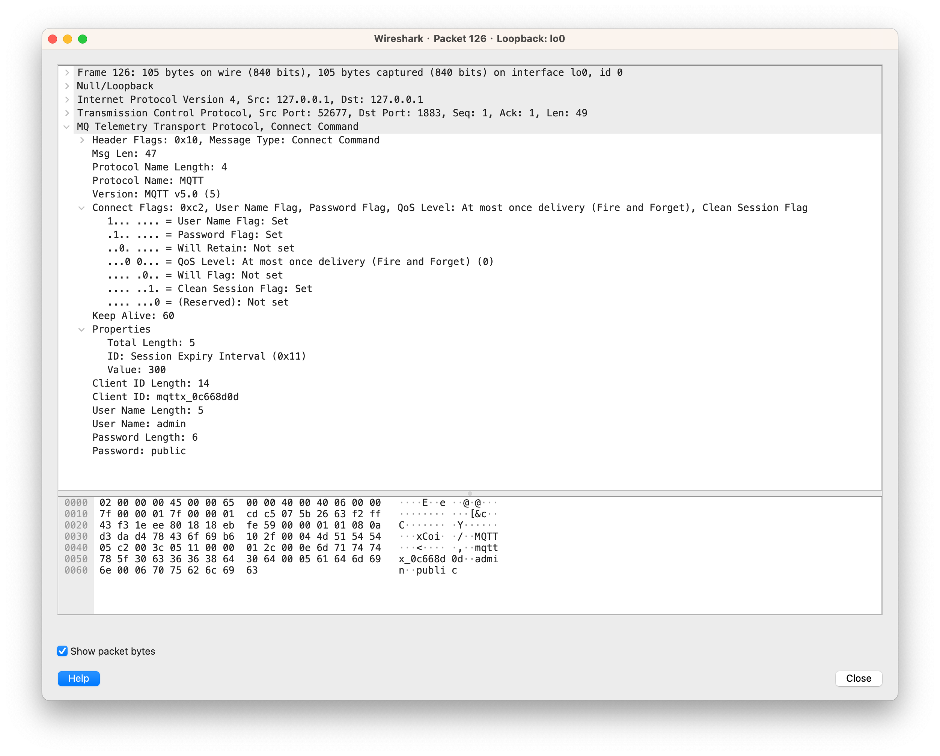The width and height of the screenshot is (940, 756).
Task: Select the Version: MQTT v5.0 field
Action: click(155, 194)
